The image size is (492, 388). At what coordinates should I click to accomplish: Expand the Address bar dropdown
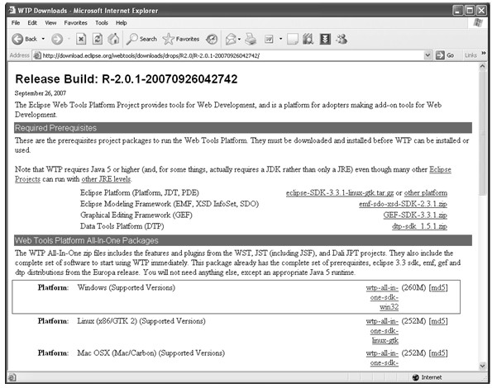click(x=428, y=55)
